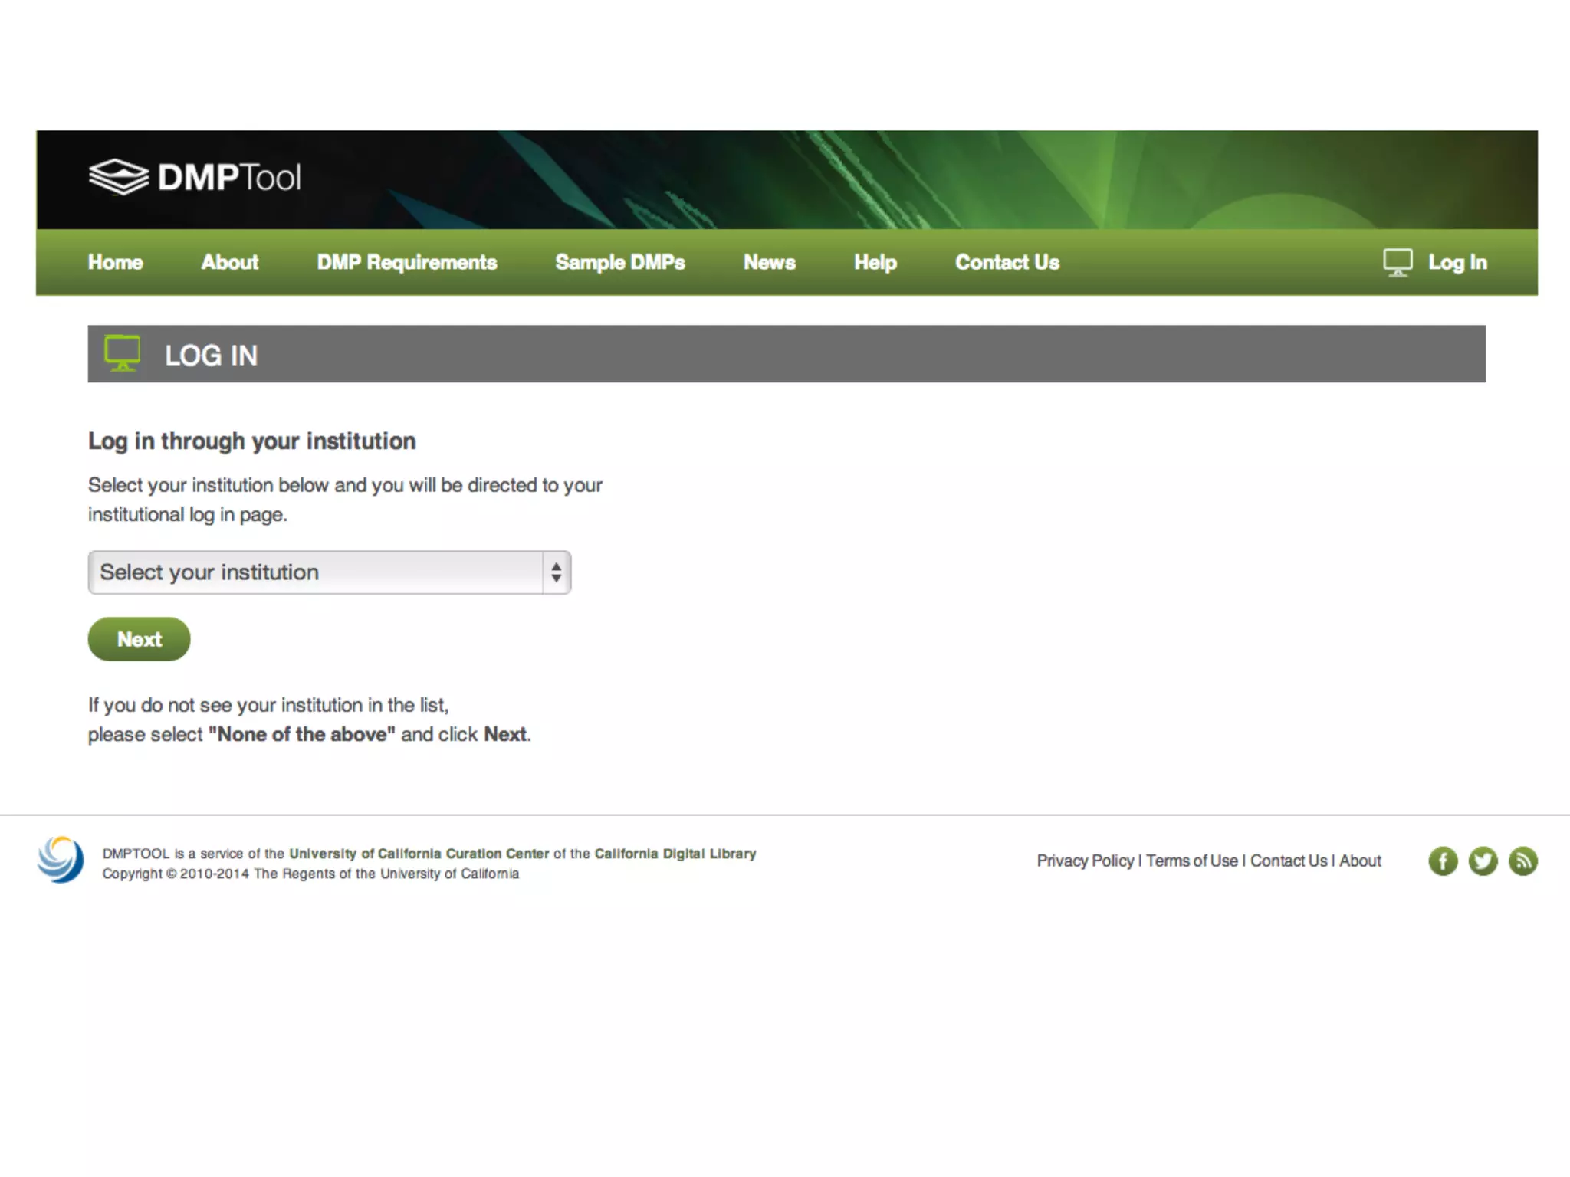Screen dimensions: 1570x1177
Task: Click the DMPTool logo in the header
Action: (x=195, y=177)
